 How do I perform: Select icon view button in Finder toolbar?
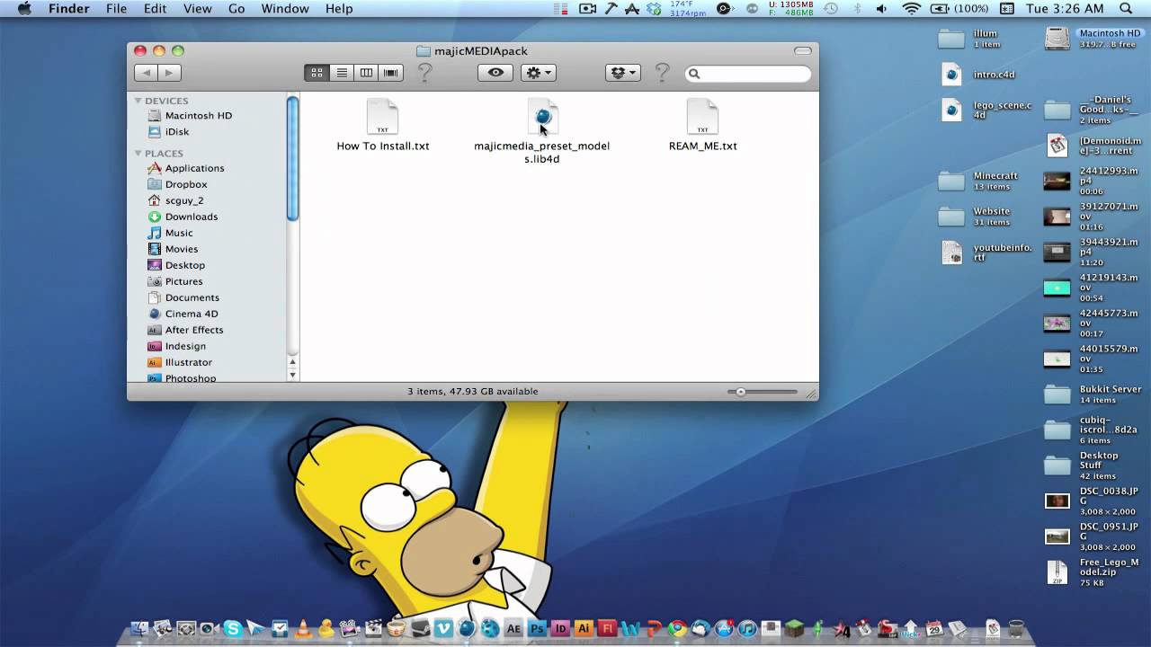[x=317, y=73]
